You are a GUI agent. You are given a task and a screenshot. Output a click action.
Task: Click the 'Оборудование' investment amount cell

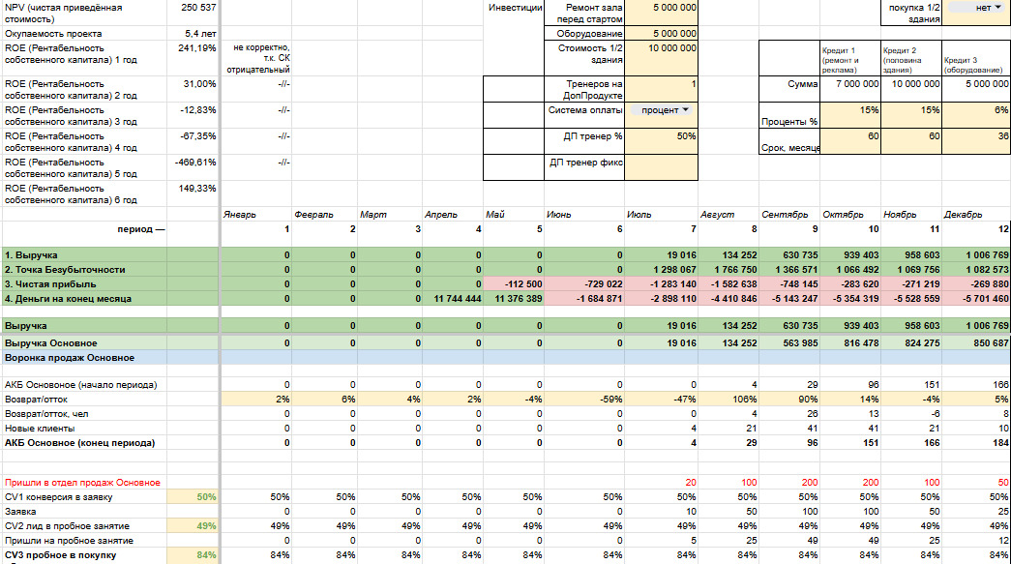(x=662, y=33)
